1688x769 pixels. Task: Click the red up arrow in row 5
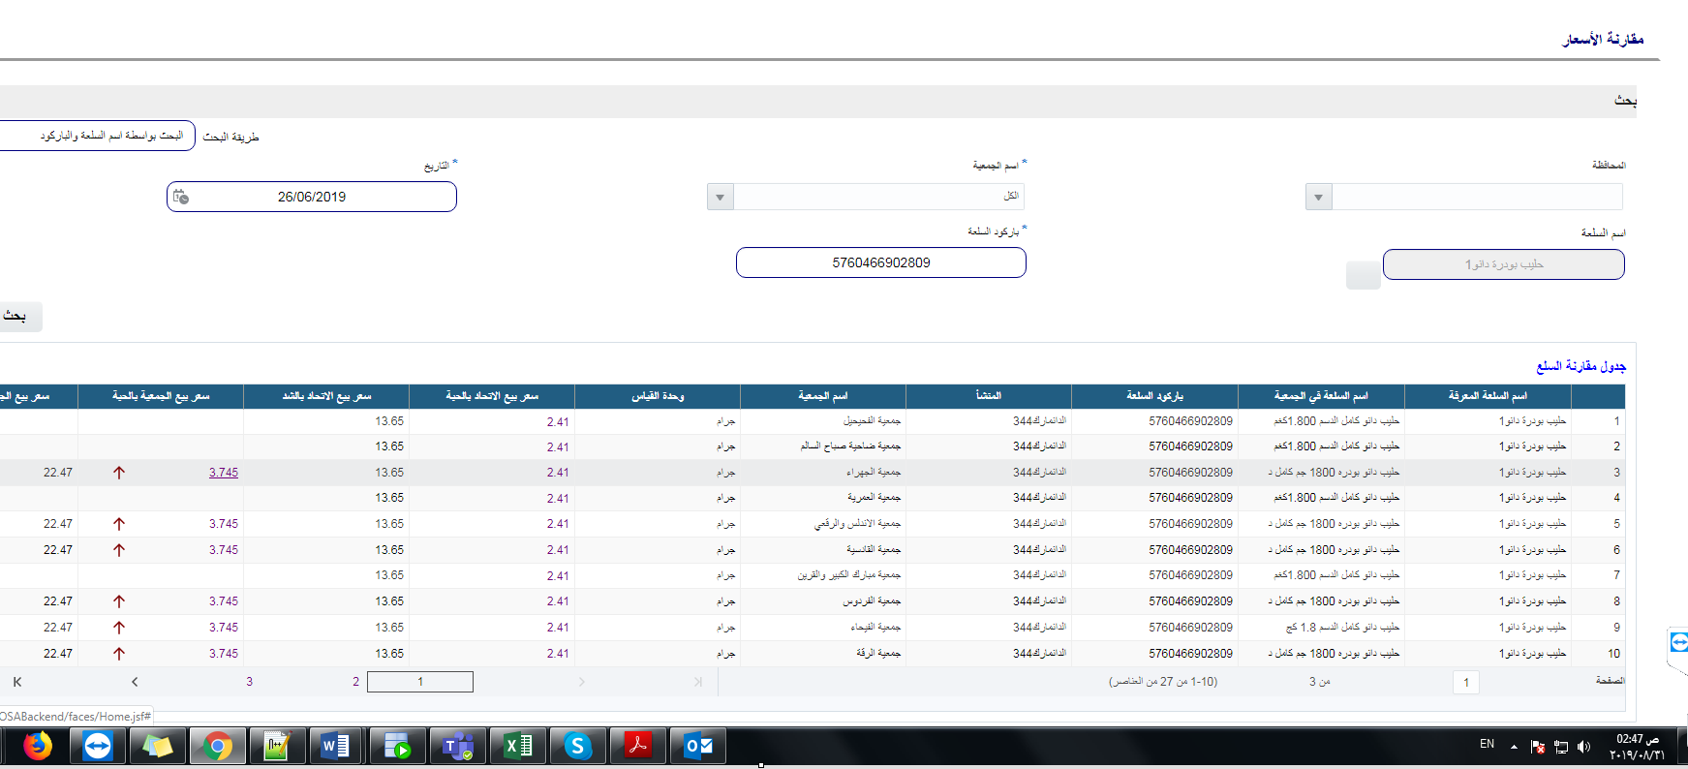[119, 524]
